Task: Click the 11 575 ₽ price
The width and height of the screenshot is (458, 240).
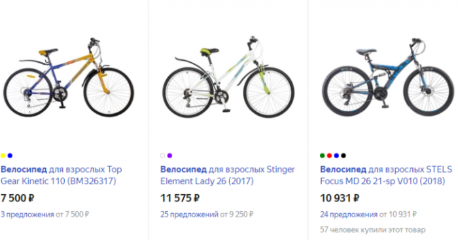Action: (180, 199)
